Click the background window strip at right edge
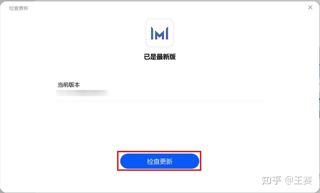Screen dimensions: 320x193 tap(319, 90)
